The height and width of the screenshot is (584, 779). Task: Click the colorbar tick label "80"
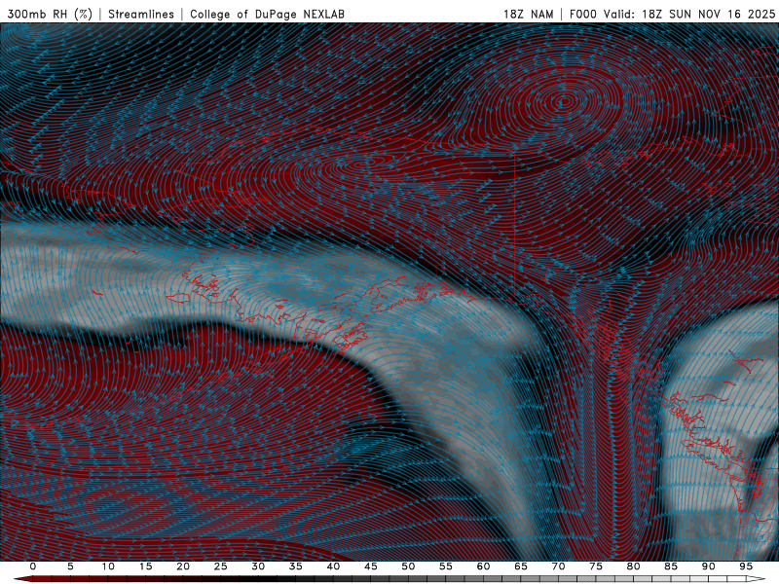click(x=633, y=566)
